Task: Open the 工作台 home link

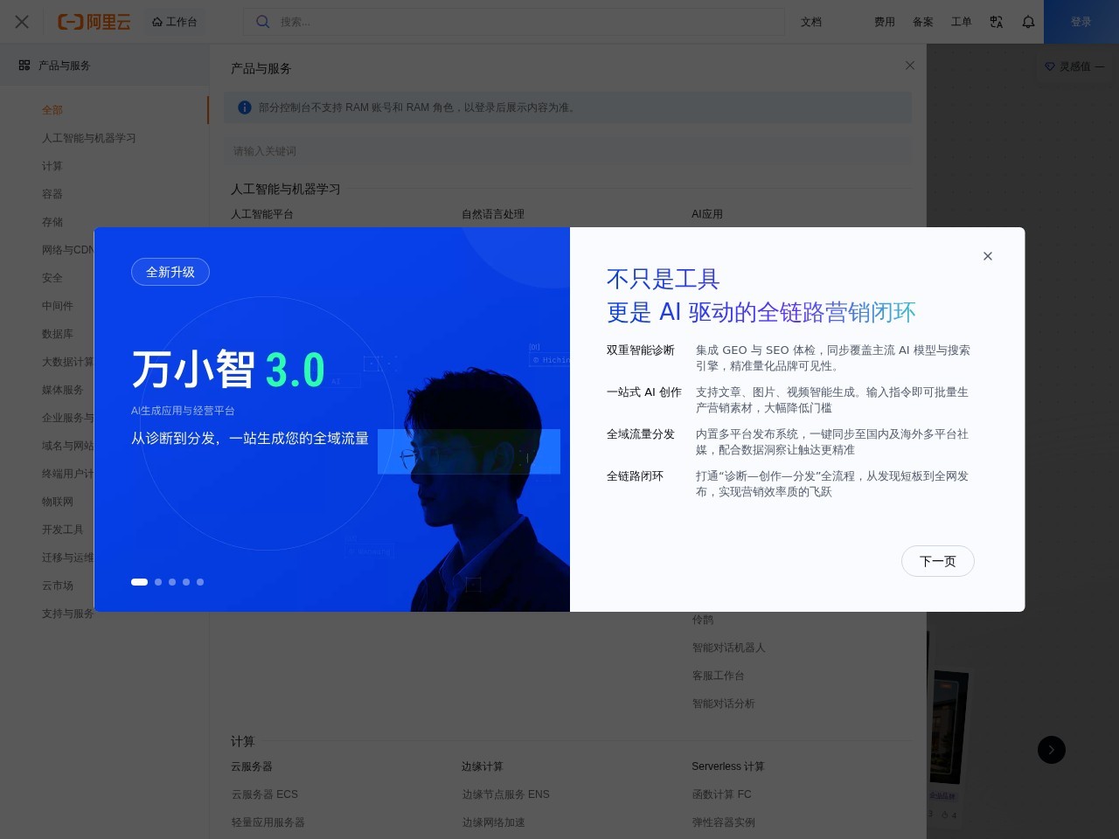Action: [174, 22]
